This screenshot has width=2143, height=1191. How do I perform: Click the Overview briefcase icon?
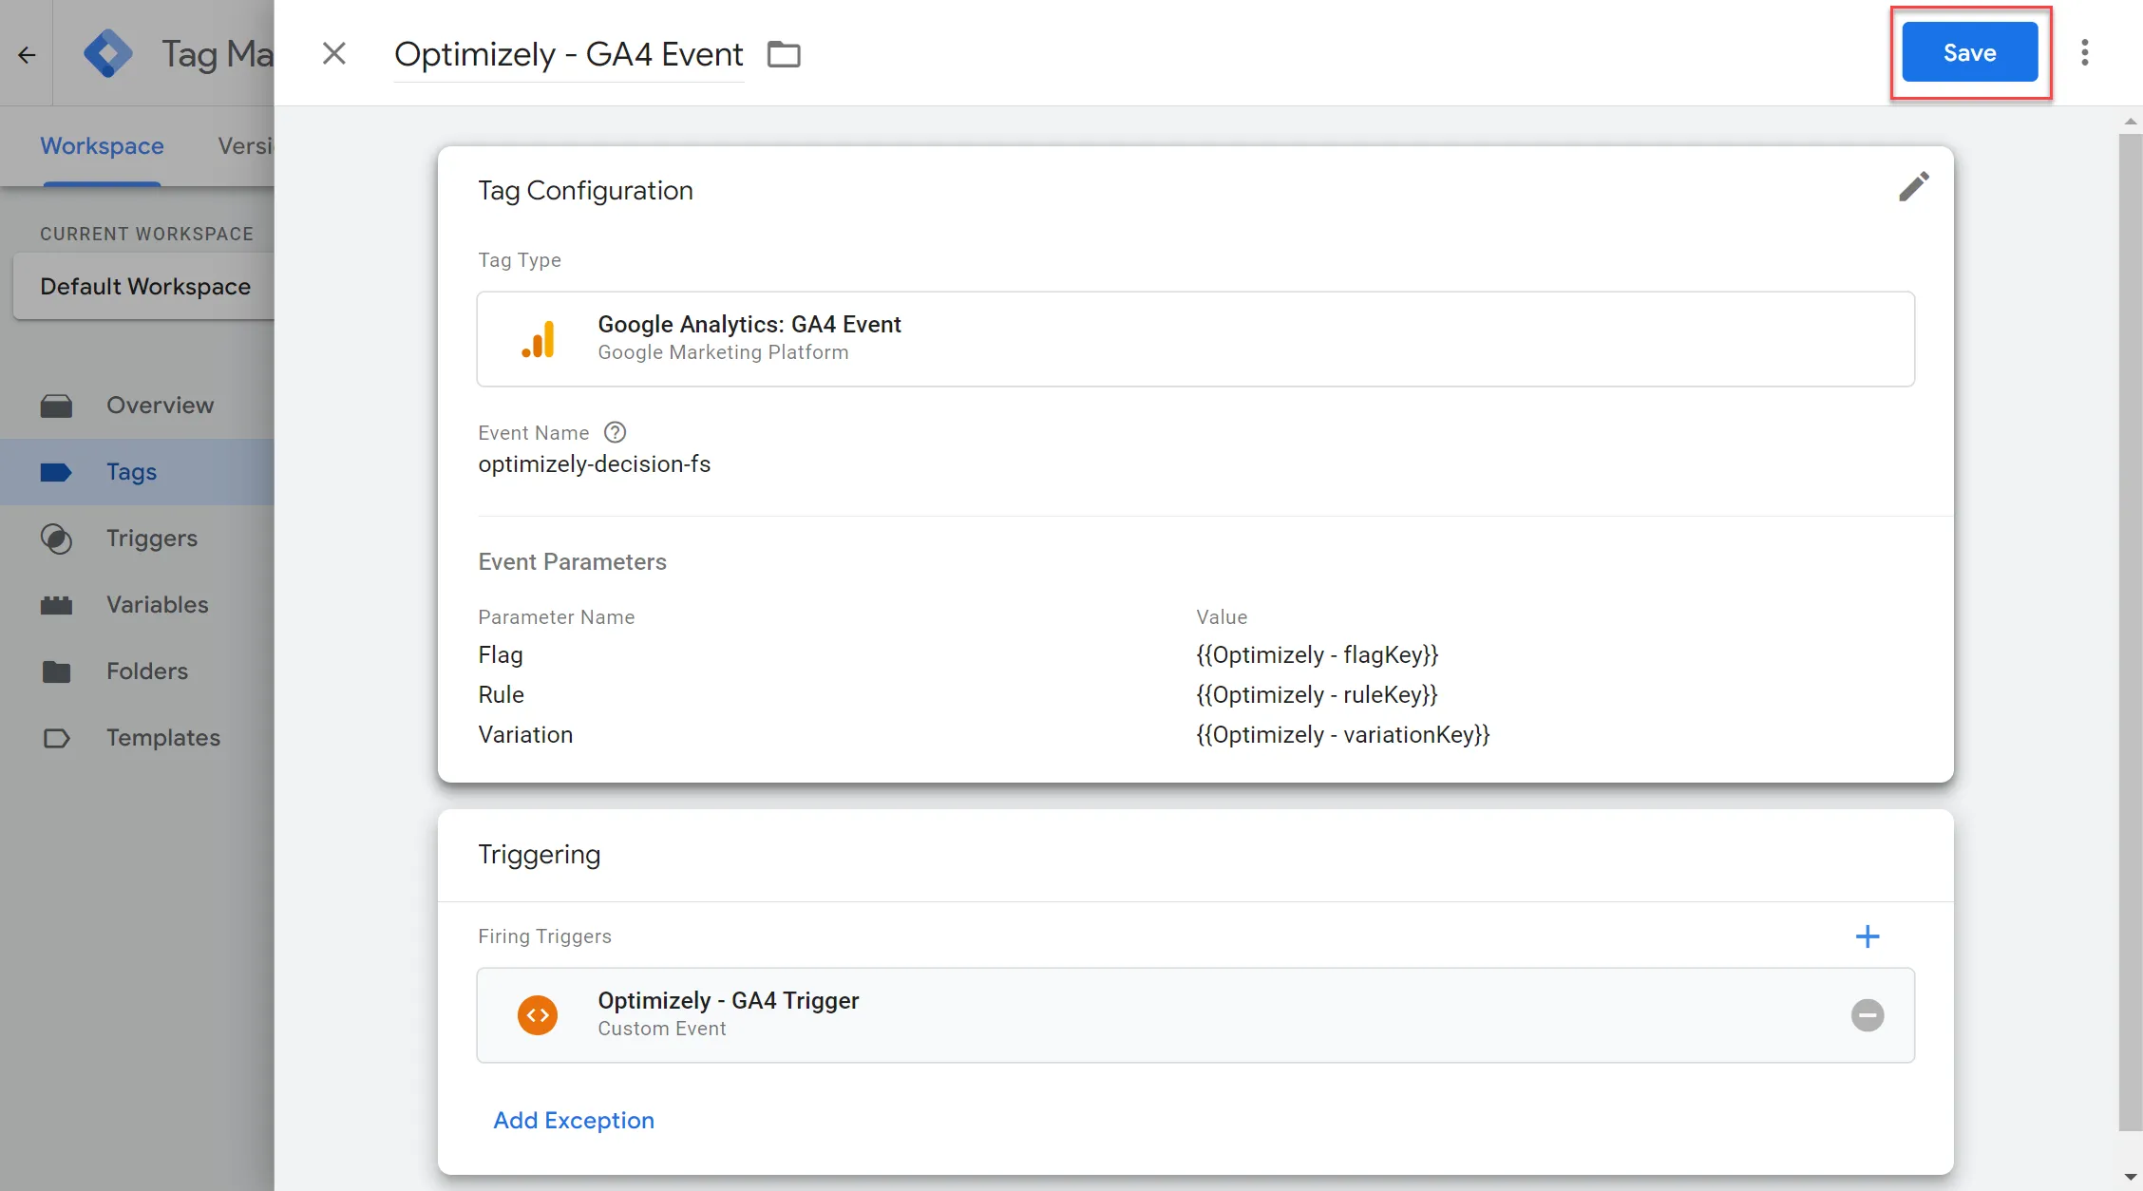(56, 406)
